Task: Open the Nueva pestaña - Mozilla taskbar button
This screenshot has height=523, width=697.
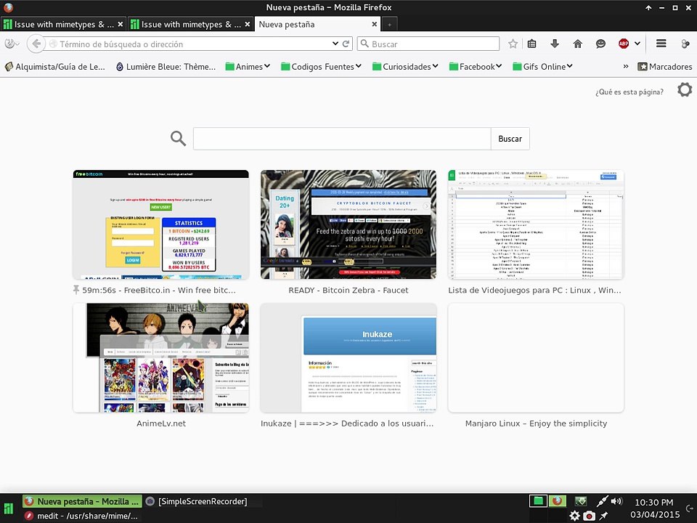Action: point(82,501)
